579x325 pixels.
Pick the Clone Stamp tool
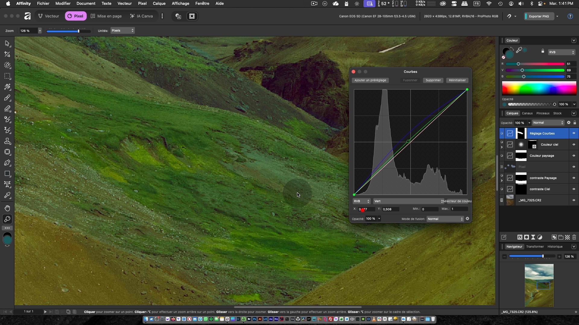point(7,141)
